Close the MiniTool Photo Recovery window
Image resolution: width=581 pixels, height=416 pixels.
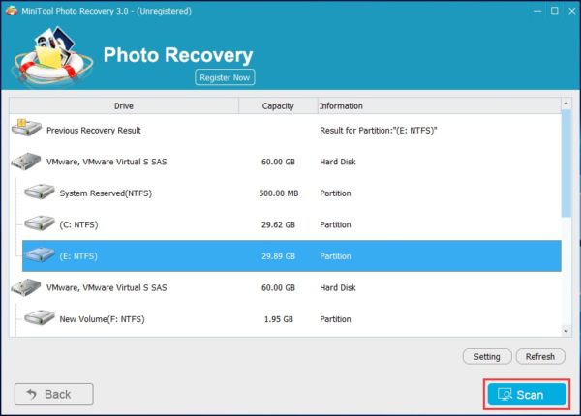(x=571, y=11)
